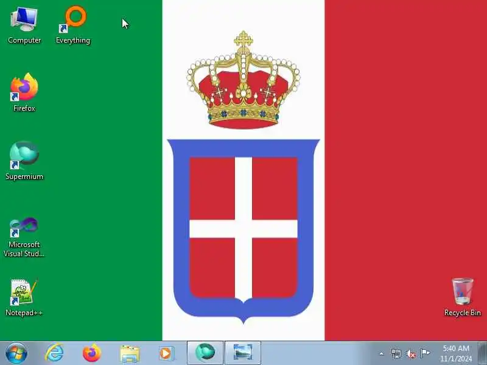Select the Recycle Bin icon
This screenshot has width=487, height=365.
463,297
